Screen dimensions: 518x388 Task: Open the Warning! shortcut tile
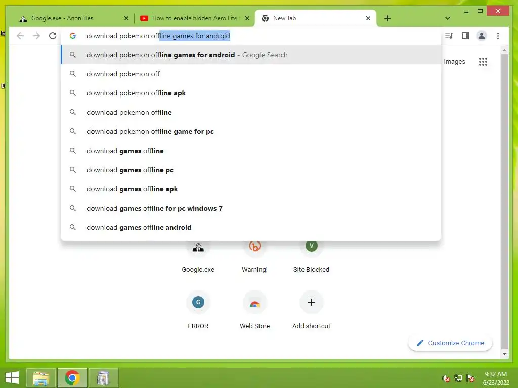click(x=254, y=256)
